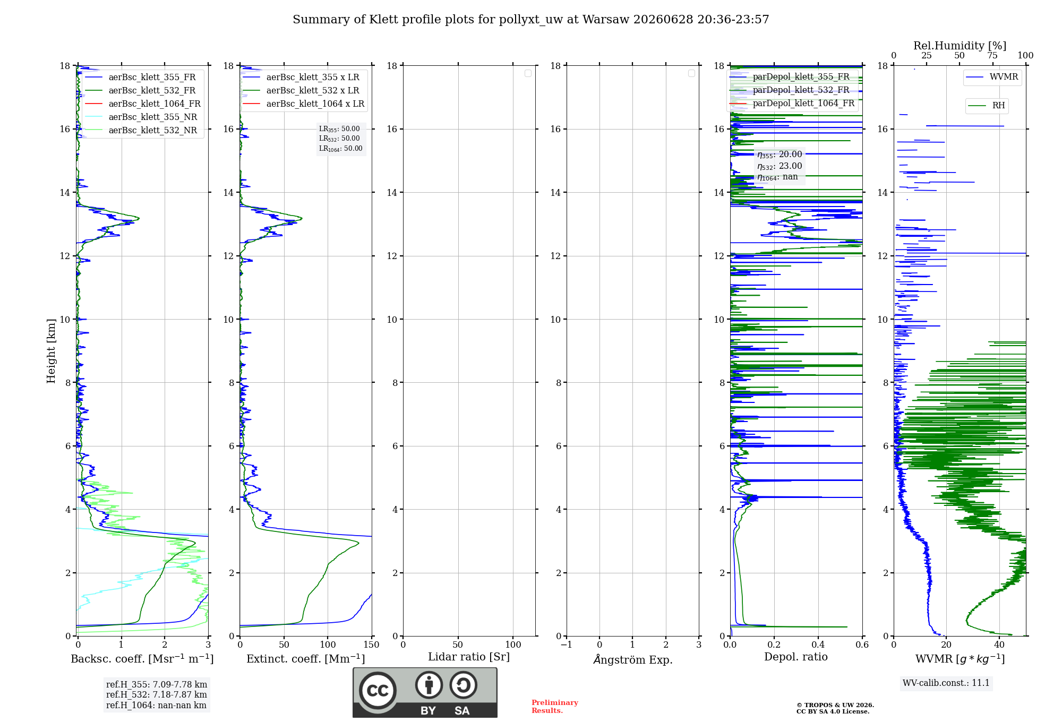Click the parDepol_klett_355_FR legend entry
The width and height of the screenshot is (1062, 722).
click(x=792, y=76)
